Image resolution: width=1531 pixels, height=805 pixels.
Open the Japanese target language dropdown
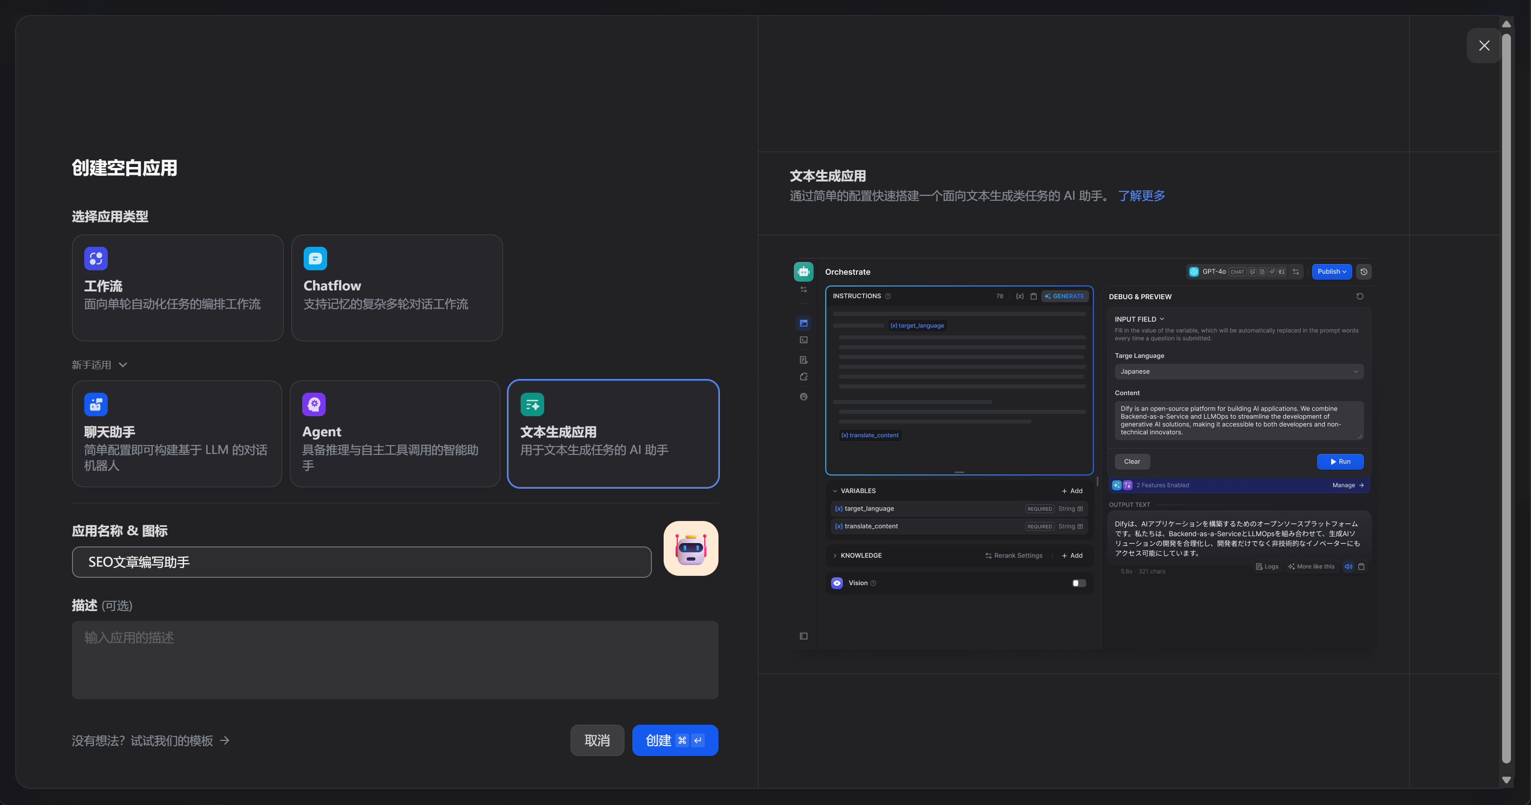coord(1239,371)
